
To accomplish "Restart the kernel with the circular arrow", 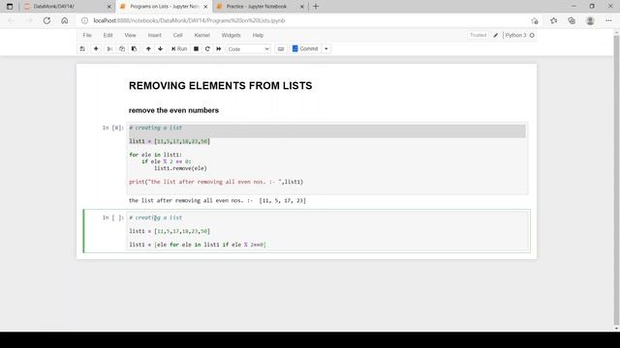I will pos(207,49).
